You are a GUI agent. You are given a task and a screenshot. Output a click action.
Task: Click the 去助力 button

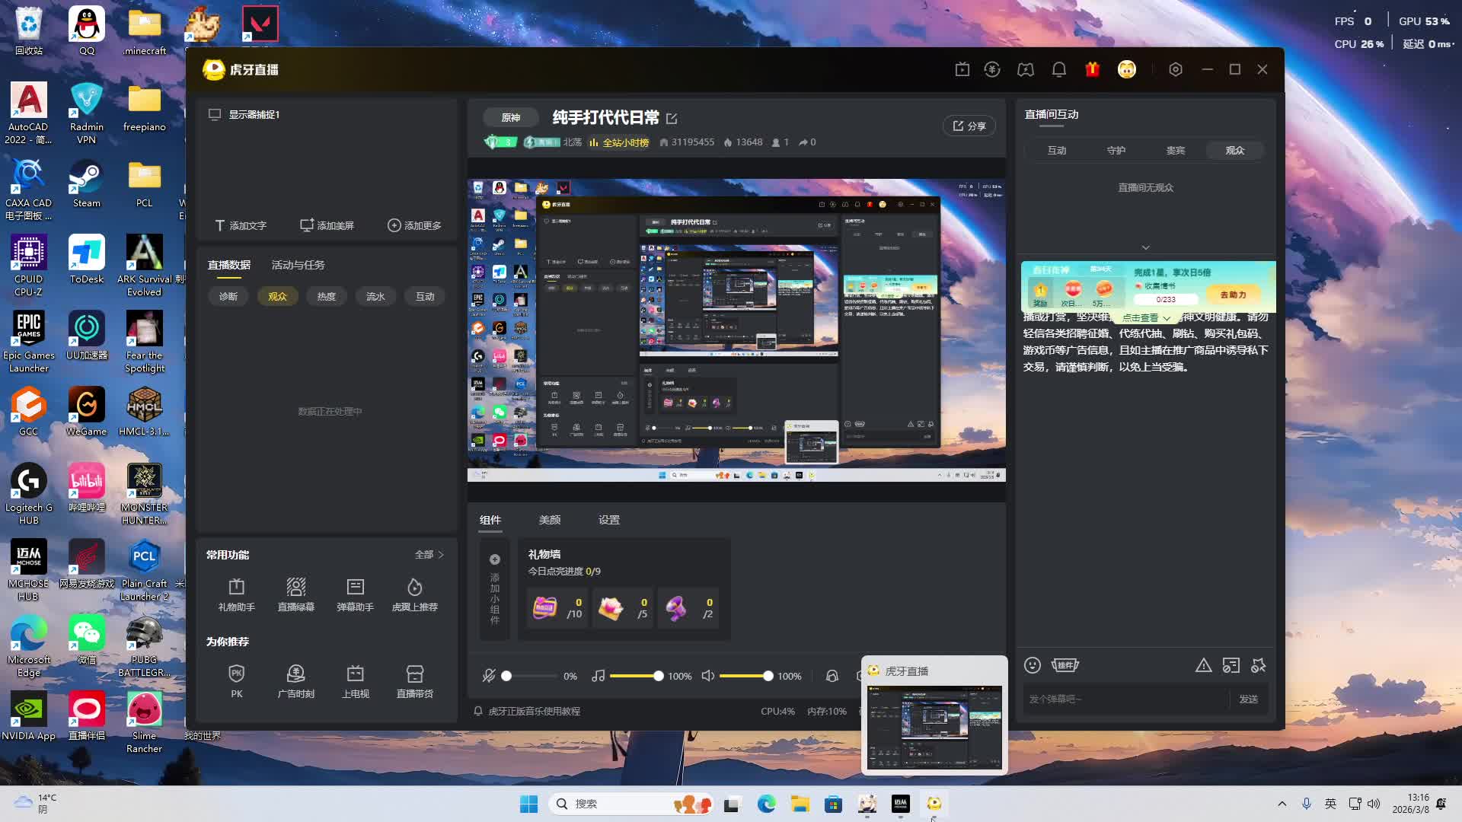tap(1233, 295)
